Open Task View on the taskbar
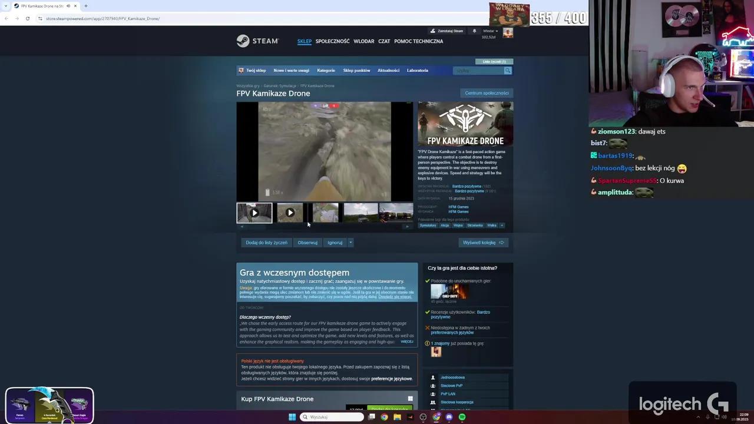The width and height of the screenshot is (754, 424). [x=371, y=417]
